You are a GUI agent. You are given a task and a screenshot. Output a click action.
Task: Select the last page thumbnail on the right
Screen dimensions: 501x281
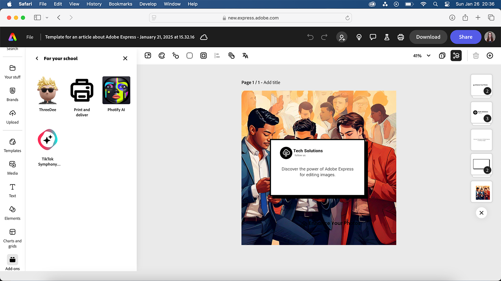pyautogui.click(x=481, y=191)
